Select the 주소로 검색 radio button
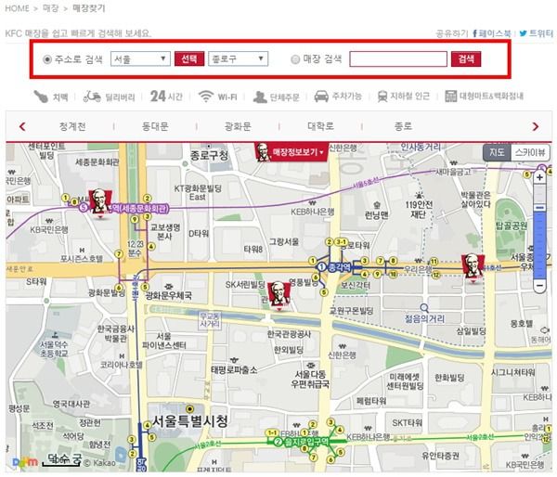 tap(47, 59)
